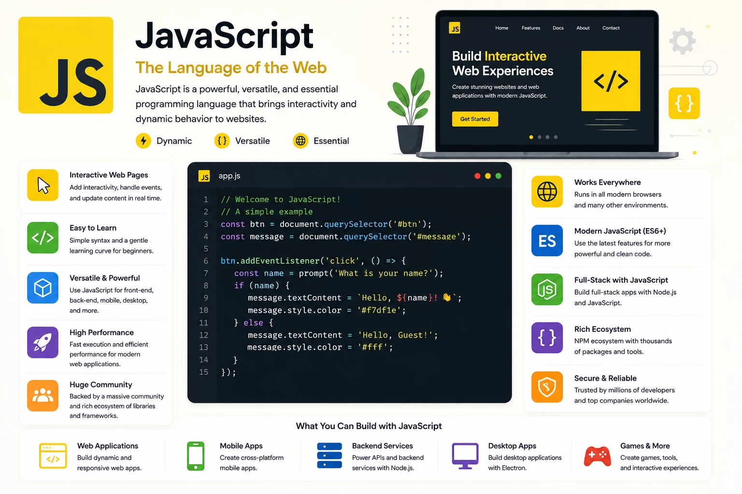The width and height of the screenshot is (742, 494).
Task: Open Contact in the laptop site navbar
Action: point(611,28)
